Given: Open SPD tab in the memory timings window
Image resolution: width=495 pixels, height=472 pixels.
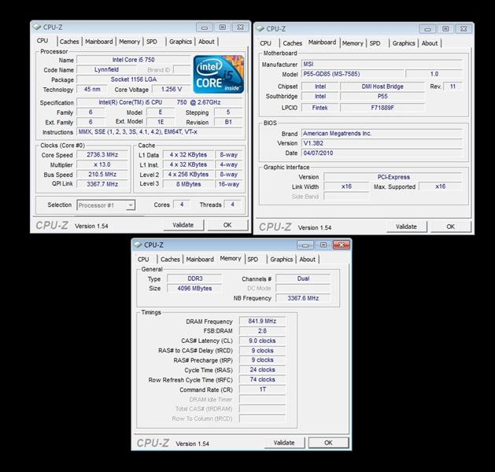Looking at the screenshot, I should tap(252, 259).
